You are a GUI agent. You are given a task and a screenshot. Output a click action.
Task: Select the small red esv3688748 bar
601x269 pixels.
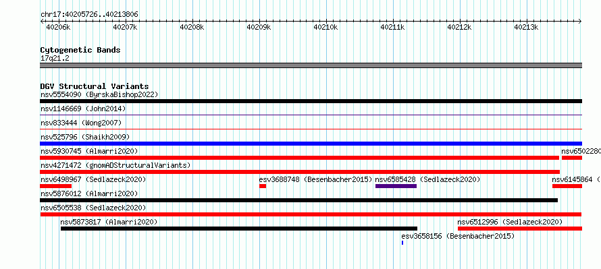coord(263,186)
